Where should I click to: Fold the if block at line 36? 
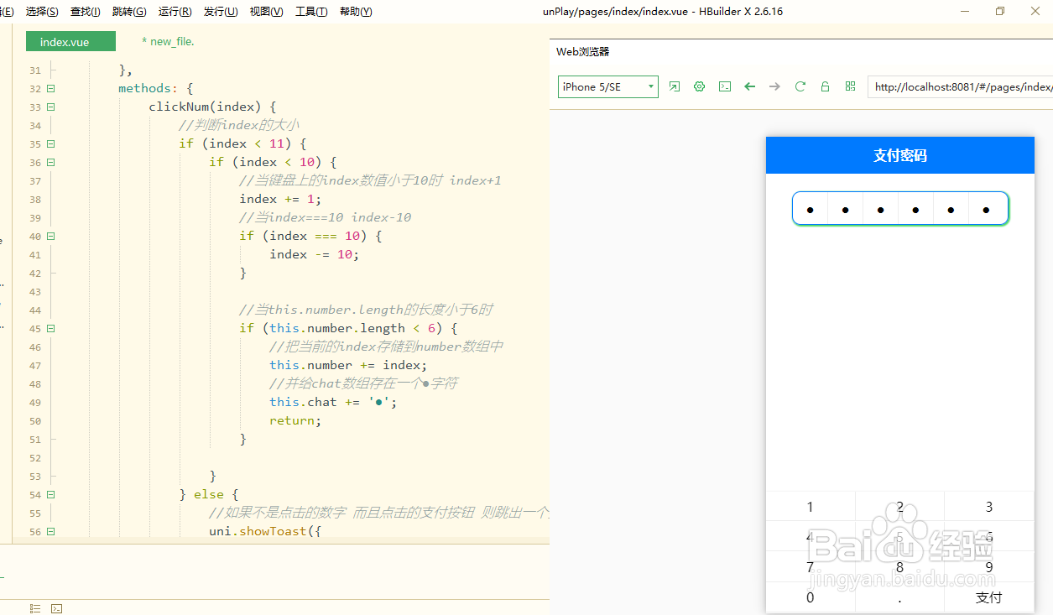click(51, 162)
